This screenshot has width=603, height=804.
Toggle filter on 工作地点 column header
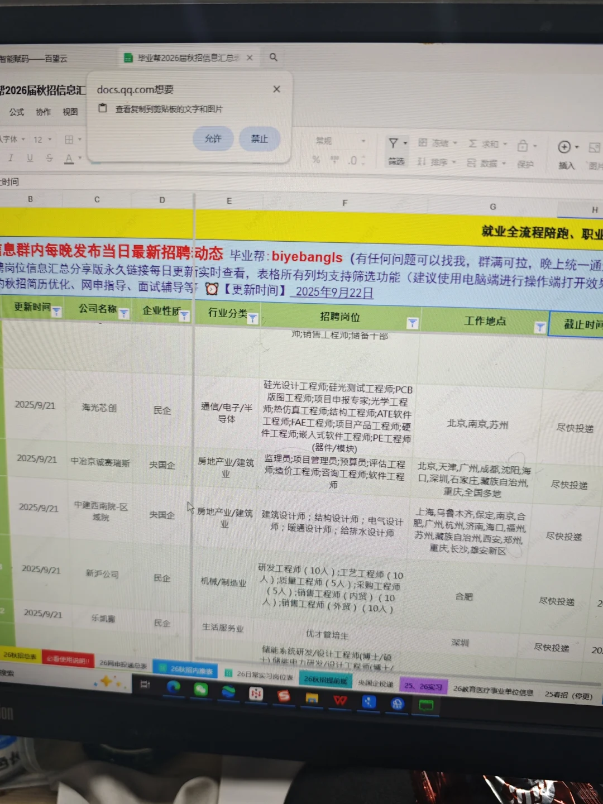tap(539, 327)
